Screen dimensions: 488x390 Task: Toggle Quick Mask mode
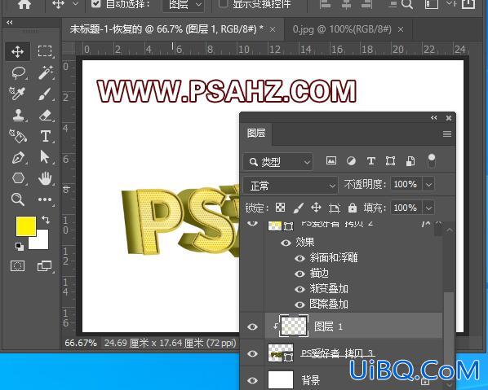(17, 266)
